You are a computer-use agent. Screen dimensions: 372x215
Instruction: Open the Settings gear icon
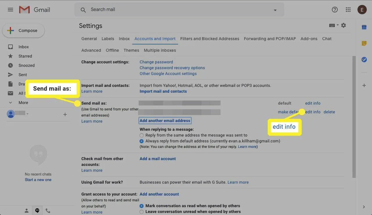[x=344, y=25]
